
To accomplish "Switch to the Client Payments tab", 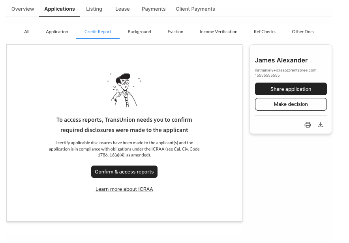I will pos(195,9).
